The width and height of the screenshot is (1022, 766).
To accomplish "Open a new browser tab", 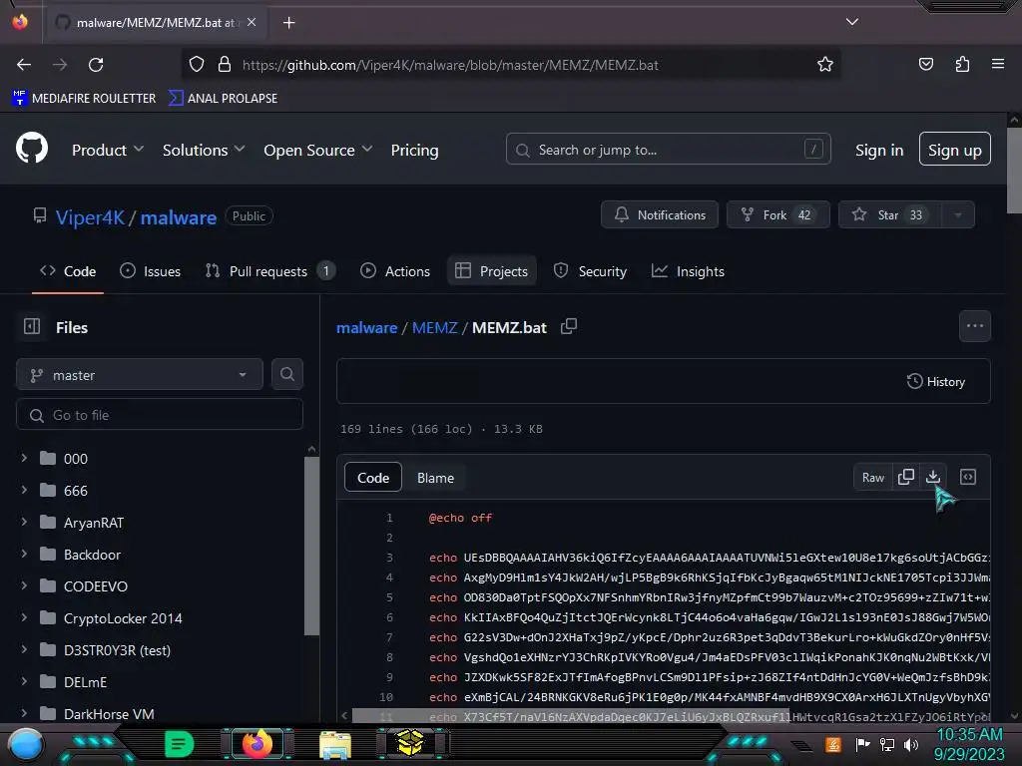I will (x=288, y=23).
